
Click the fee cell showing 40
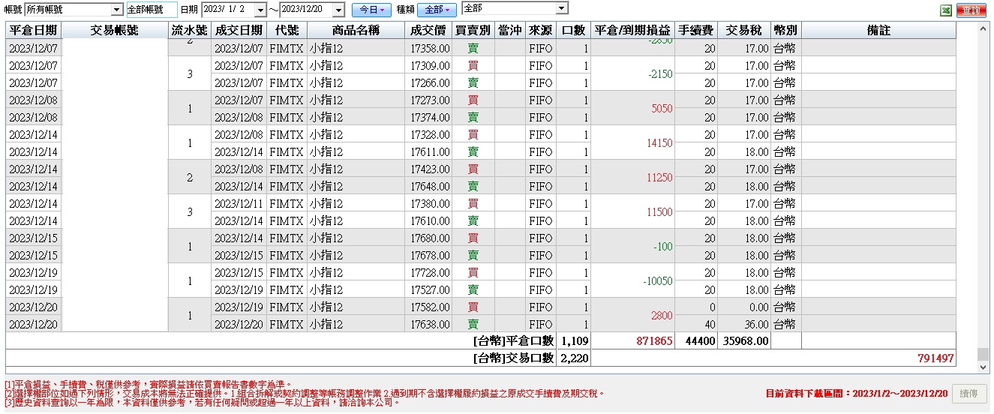pyautogui.click(x=695, y=324)
